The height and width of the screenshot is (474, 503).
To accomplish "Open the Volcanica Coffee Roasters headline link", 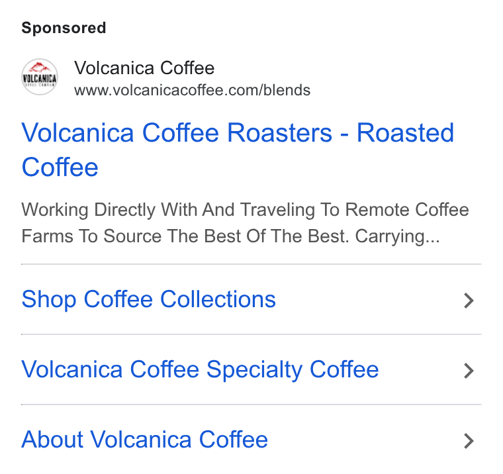I will (x=238, y=150).
